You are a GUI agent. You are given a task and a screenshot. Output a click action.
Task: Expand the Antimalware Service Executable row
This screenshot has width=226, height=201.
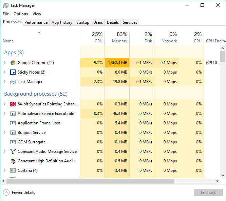click(x=5, y=114)
